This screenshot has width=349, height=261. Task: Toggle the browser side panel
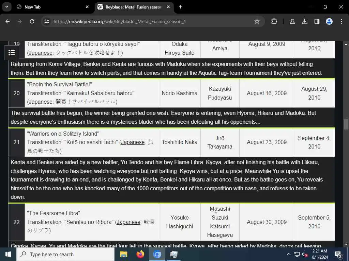click(317, 21)
